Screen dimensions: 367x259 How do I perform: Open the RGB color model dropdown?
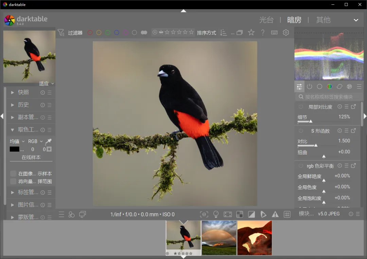tap(35, 141)
